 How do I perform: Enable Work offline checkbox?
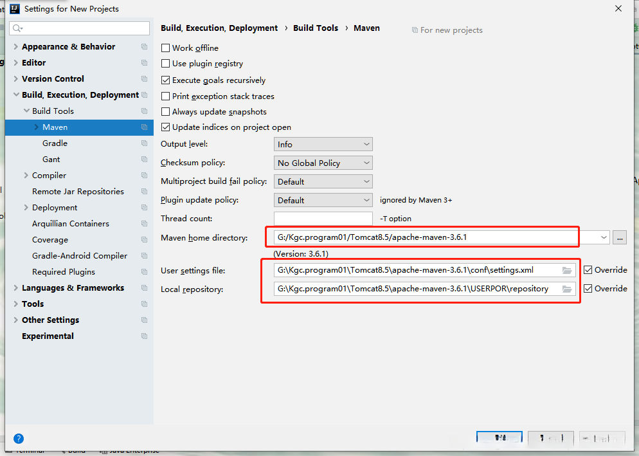click(165, 48)
